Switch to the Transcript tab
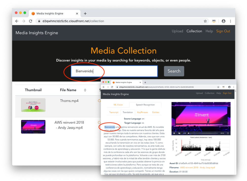247x181 pixels. click(113, 112)
